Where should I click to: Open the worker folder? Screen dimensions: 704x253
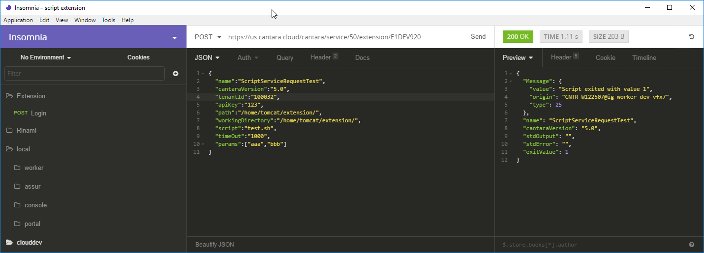coord(33,168)
